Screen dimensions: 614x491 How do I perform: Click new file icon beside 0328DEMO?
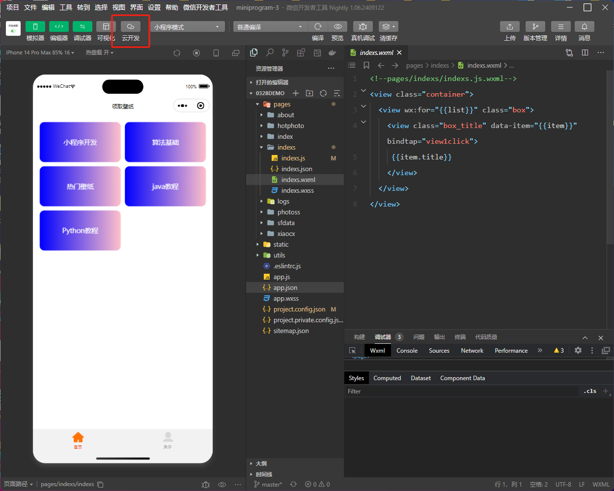296,93
